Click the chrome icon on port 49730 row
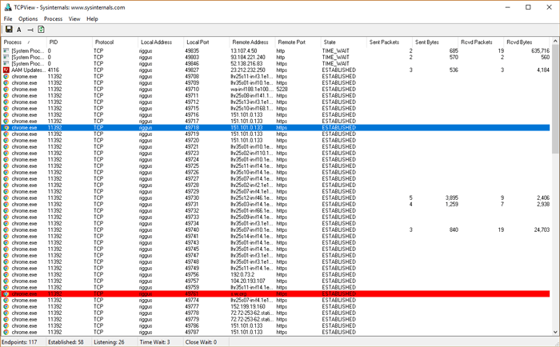The width and height of the screenshot is (560, 347). pyautogui.click(x=6, y=197)
